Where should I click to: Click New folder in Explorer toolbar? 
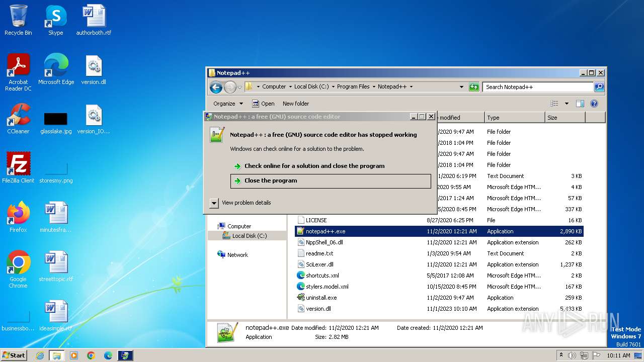coord(296,104)
